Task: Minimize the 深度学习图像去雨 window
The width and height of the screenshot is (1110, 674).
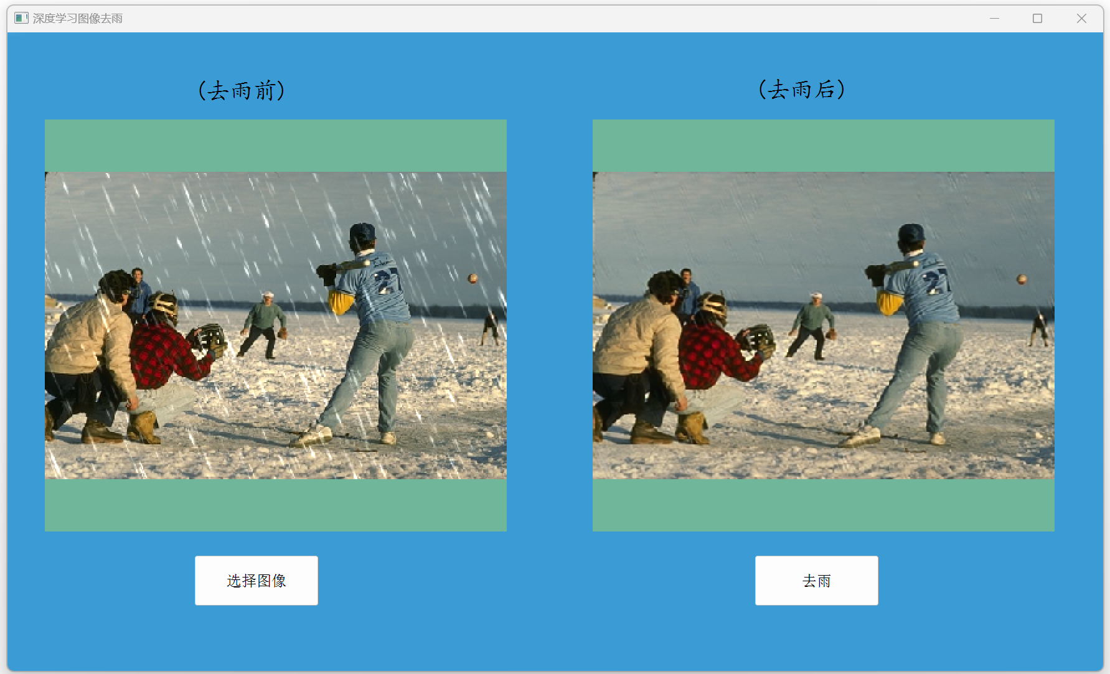Action: point(994,19)
